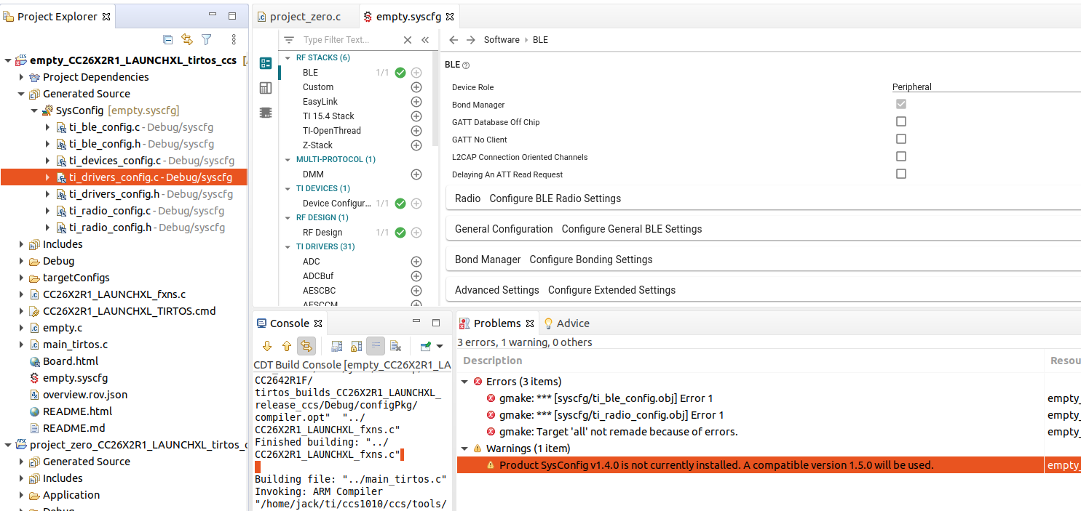Add an ADC driver instance
This screenshot has width=1081, height=511.
point(416,262)
